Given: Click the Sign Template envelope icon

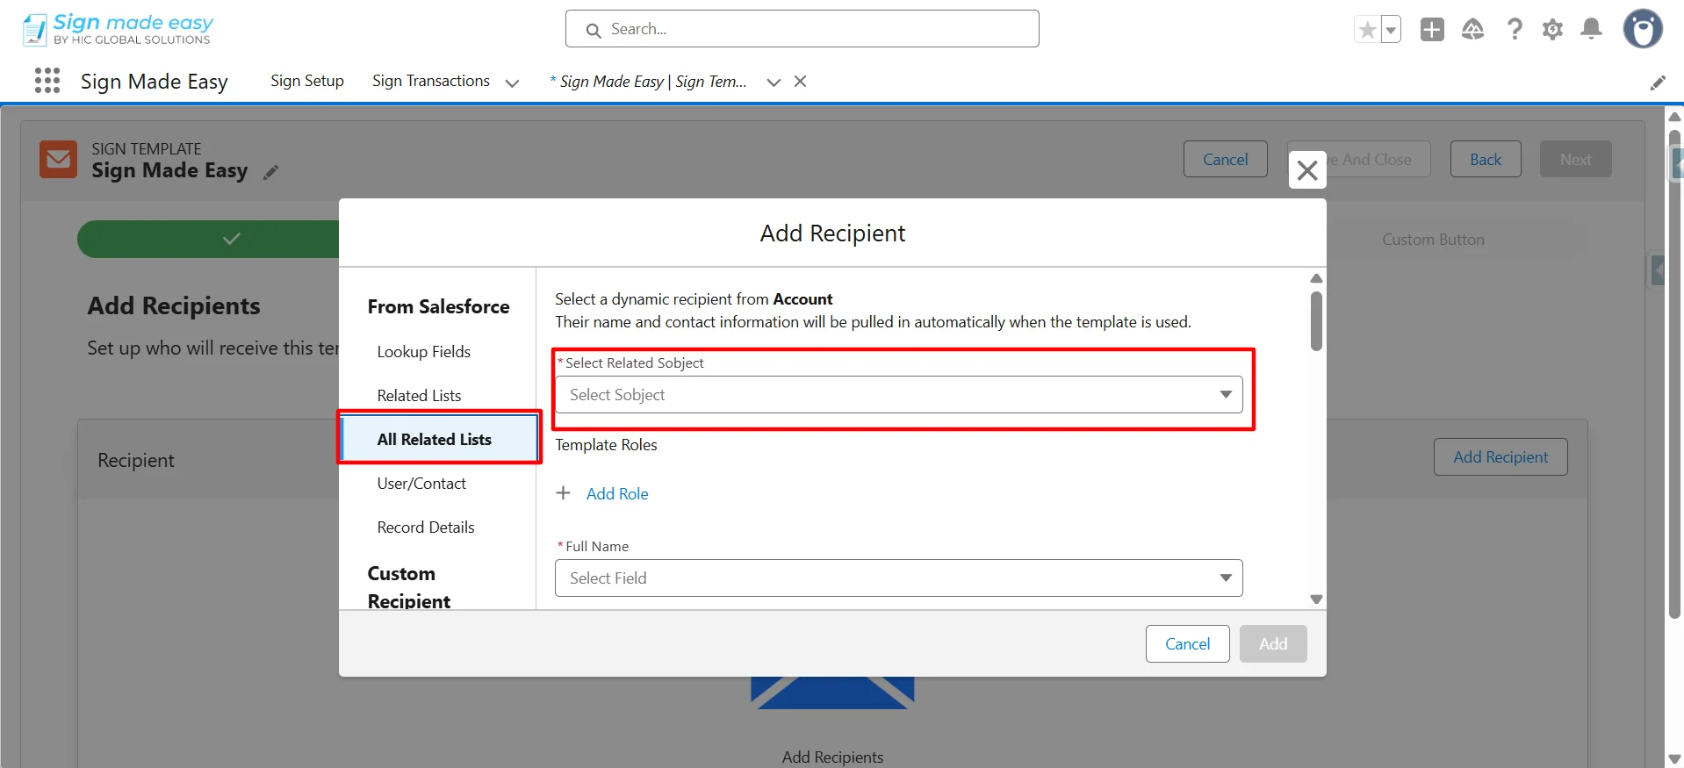Looking at the screenshot, I should pos(59,160).
